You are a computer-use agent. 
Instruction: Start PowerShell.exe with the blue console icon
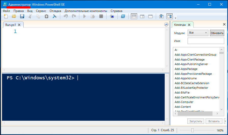[x=123, y=16]
